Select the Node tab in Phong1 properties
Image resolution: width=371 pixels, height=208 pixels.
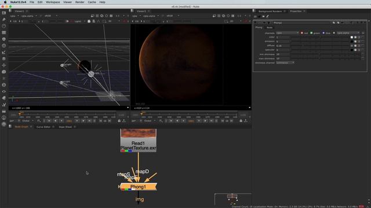(x=270, y=28)
